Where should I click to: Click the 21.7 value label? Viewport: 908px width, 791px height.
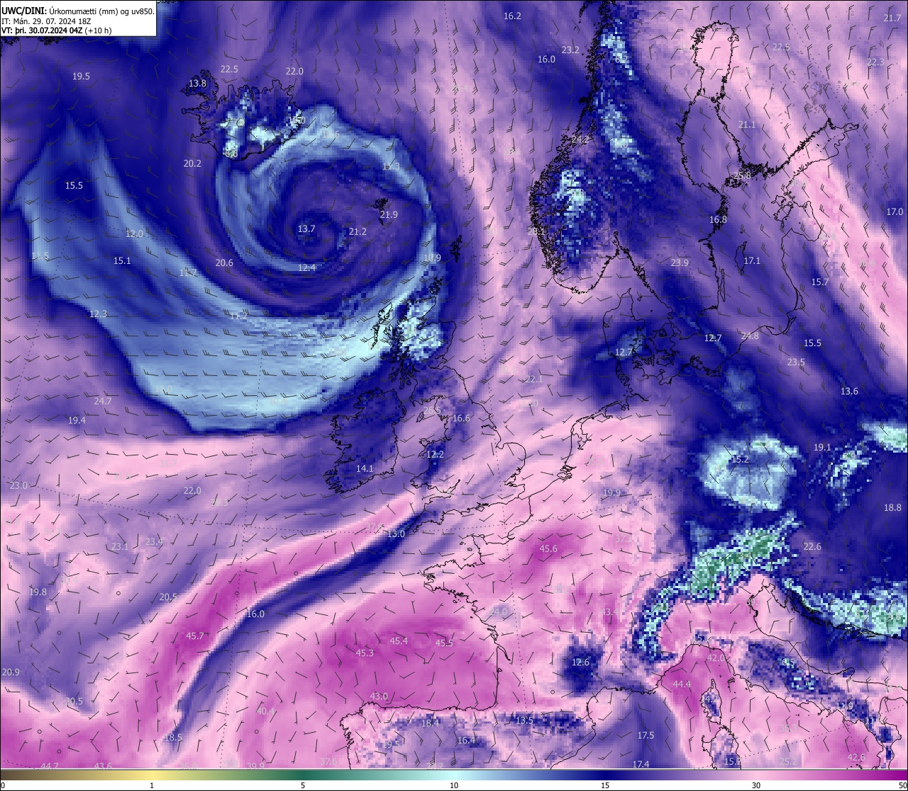892,18
